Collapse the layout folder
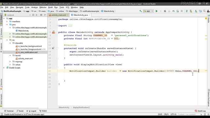The height and width of the screenshot is (118, 210). click(x=10, y=55)
